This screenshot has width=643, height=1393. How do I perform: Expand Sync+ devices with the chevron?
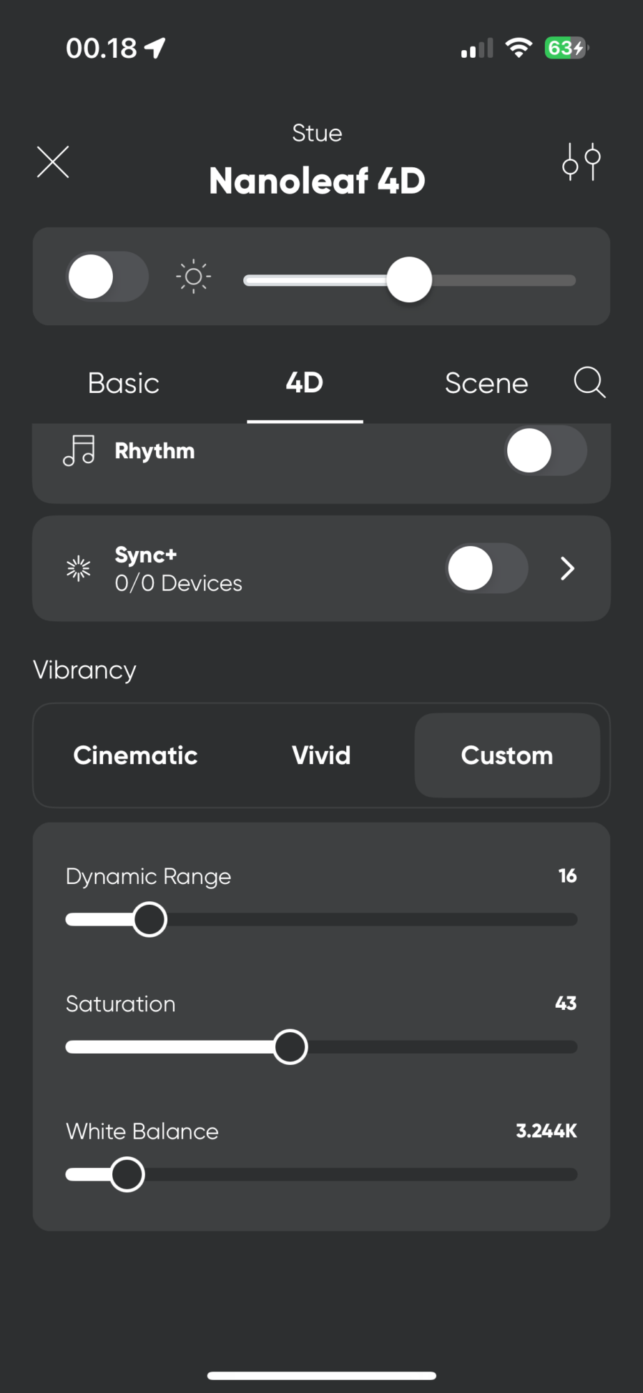[568, 568]
